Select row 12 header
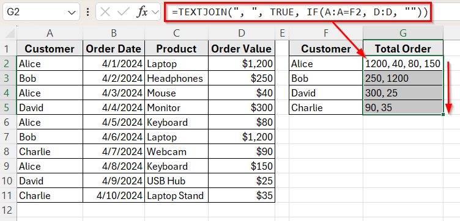The image size is (460, 221). (9, 210)
